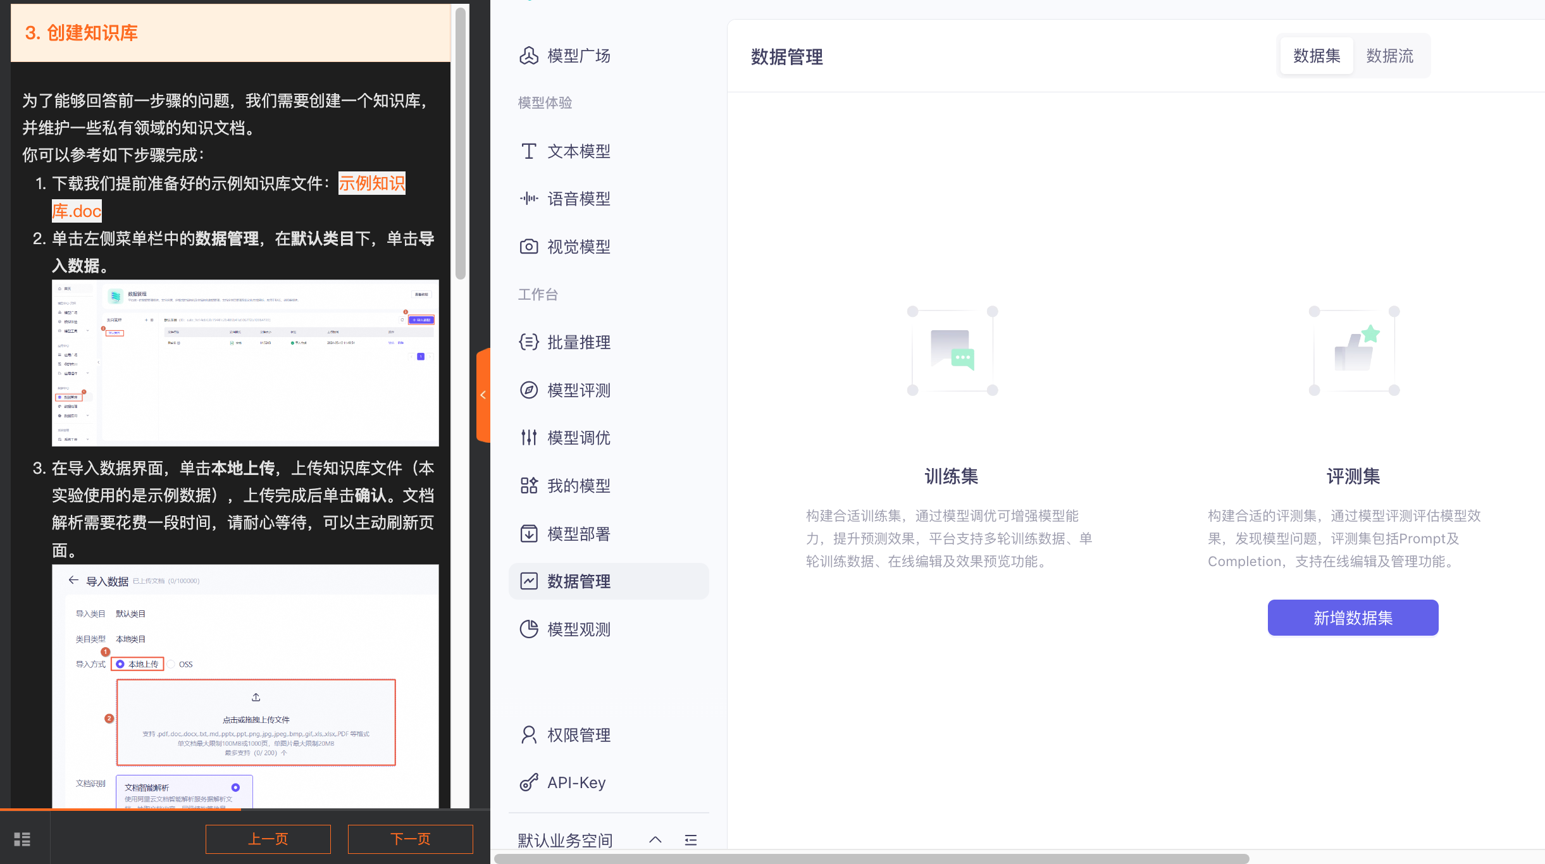Click the 模型调优 sliders icon
Screen dimensions: 1545x864
tap(528, 438)
